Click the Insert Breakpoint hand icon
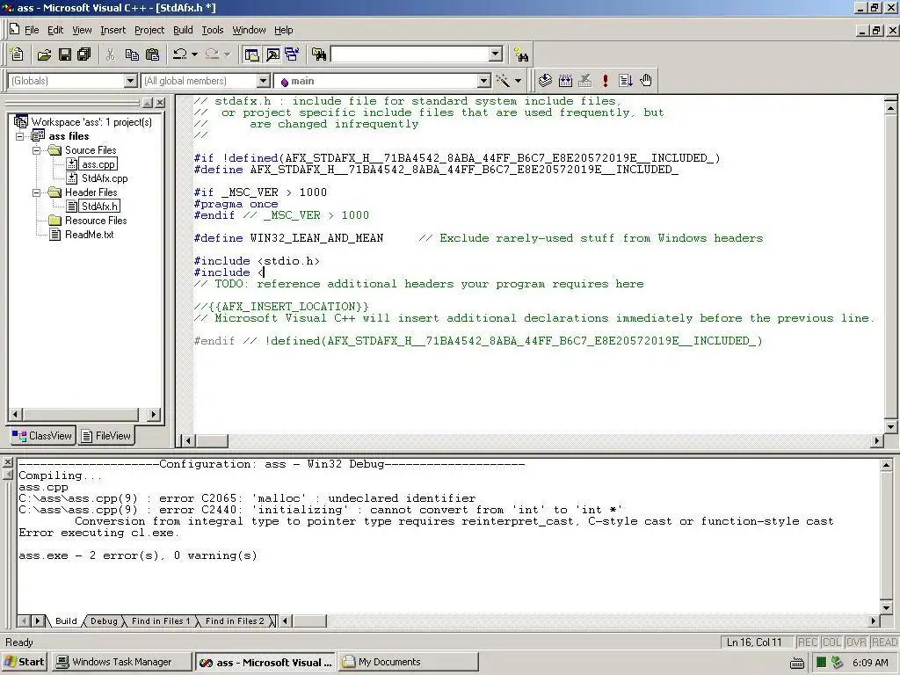900x675 pixels. click(646, 81)
